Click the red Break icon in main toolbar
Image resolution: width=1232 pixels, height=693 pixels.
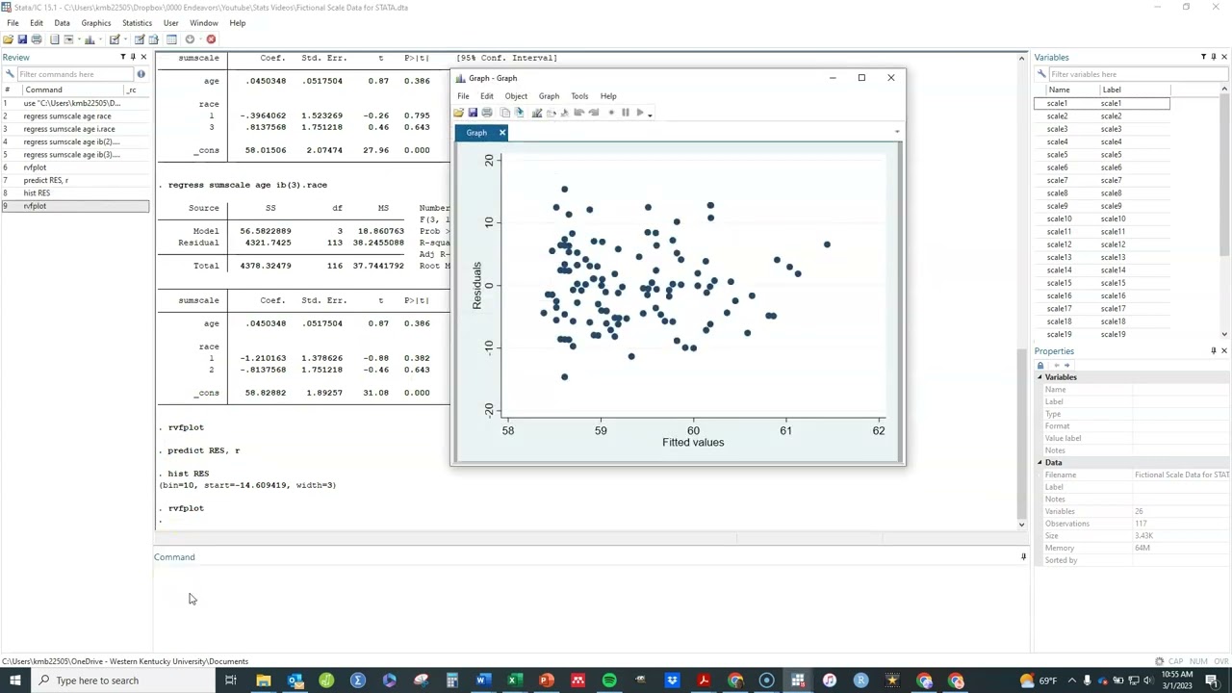(x=211, y=39)
